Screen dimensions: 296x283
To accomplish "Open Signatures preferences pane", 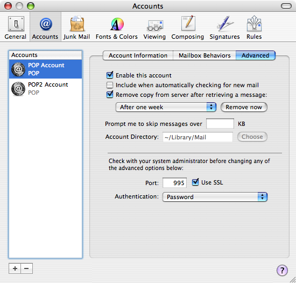I will [x=224, y=27].
